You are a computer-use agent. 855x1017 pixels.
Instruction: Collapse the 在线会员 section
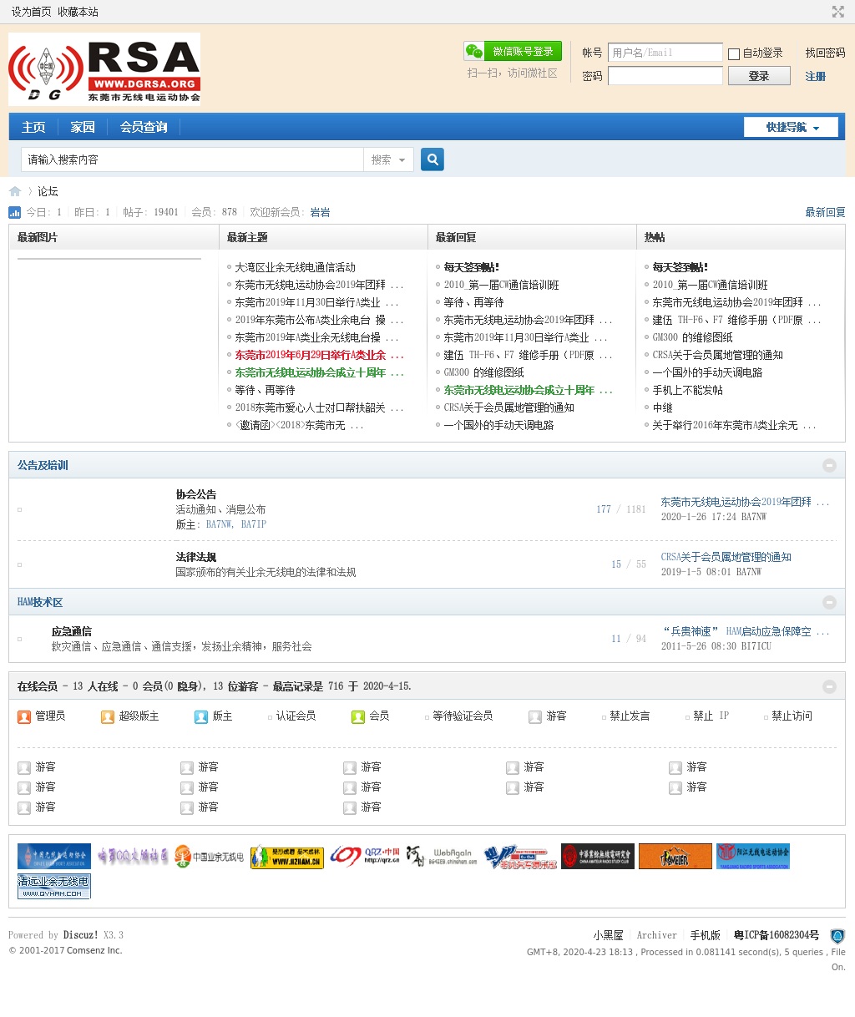pos(829,686)
